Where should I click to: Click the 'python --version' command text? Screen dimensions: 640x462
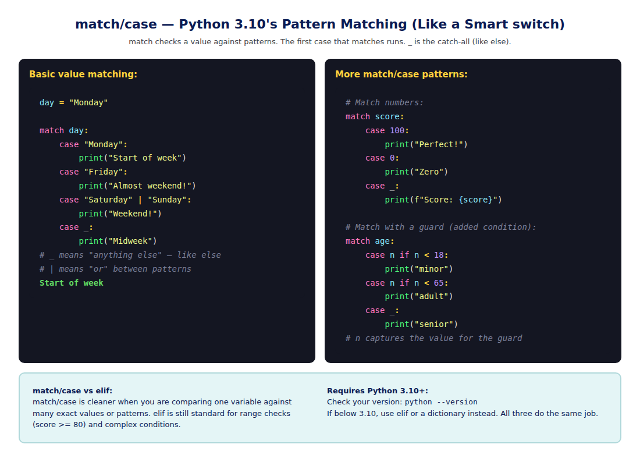coord(441,402)
